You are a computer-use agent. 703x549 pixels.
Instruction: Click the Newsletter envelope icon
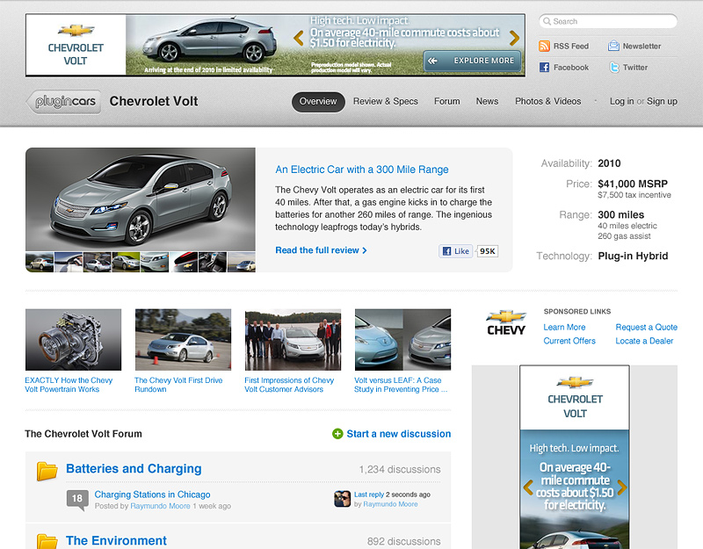[x=613, y=47]
